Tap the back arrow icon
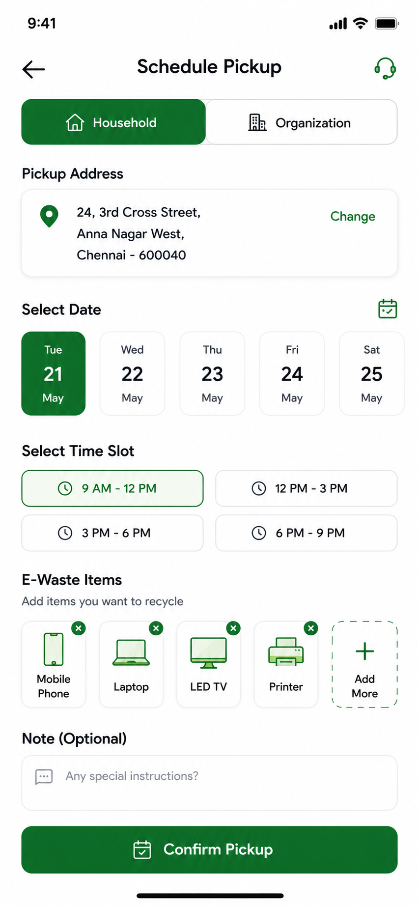 click(x=33, y=69)
